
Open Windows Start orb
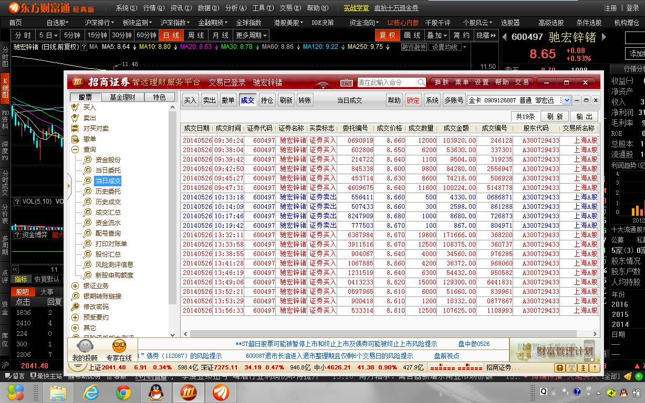coord(15,392)
